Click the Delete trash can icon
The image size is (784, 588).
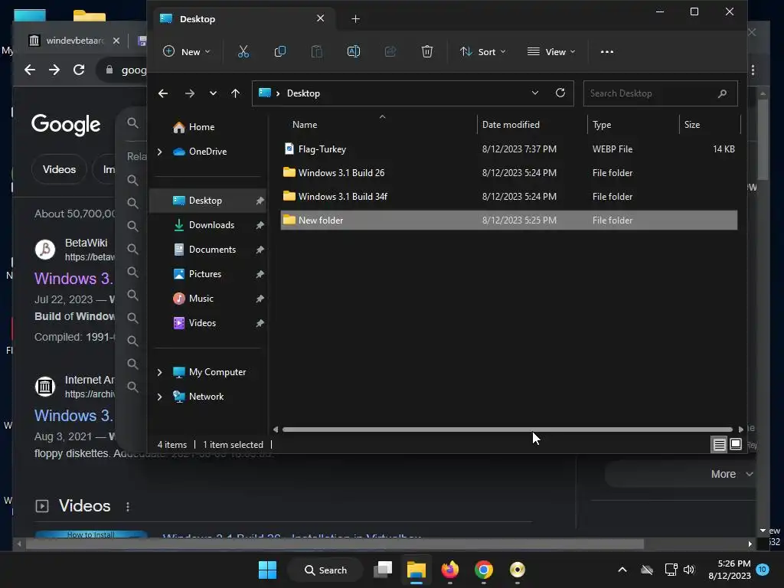pyautogui.click(x=427, y=51)
